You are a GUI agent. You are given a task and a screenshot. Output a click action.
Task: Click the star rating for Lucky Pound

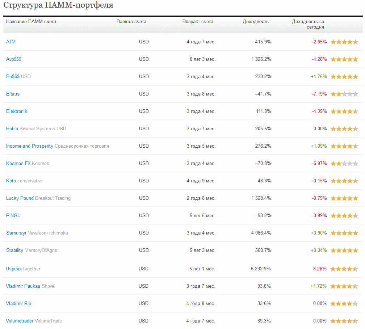(x=344, y=198)
